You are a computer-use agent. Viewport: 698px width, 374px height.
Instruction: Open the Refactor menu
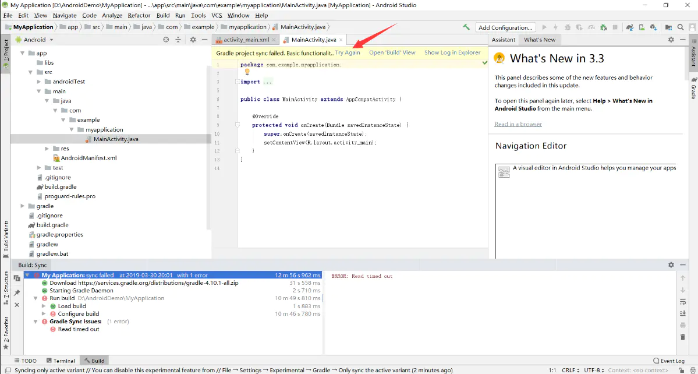click(x=139, y=15)
